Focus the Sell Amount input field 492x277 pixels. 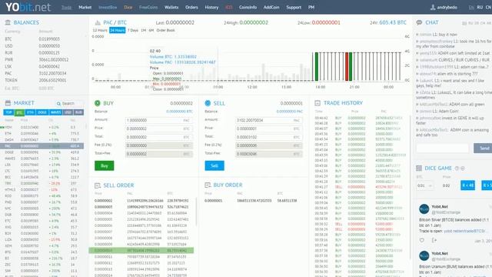[x=269, y=120]
